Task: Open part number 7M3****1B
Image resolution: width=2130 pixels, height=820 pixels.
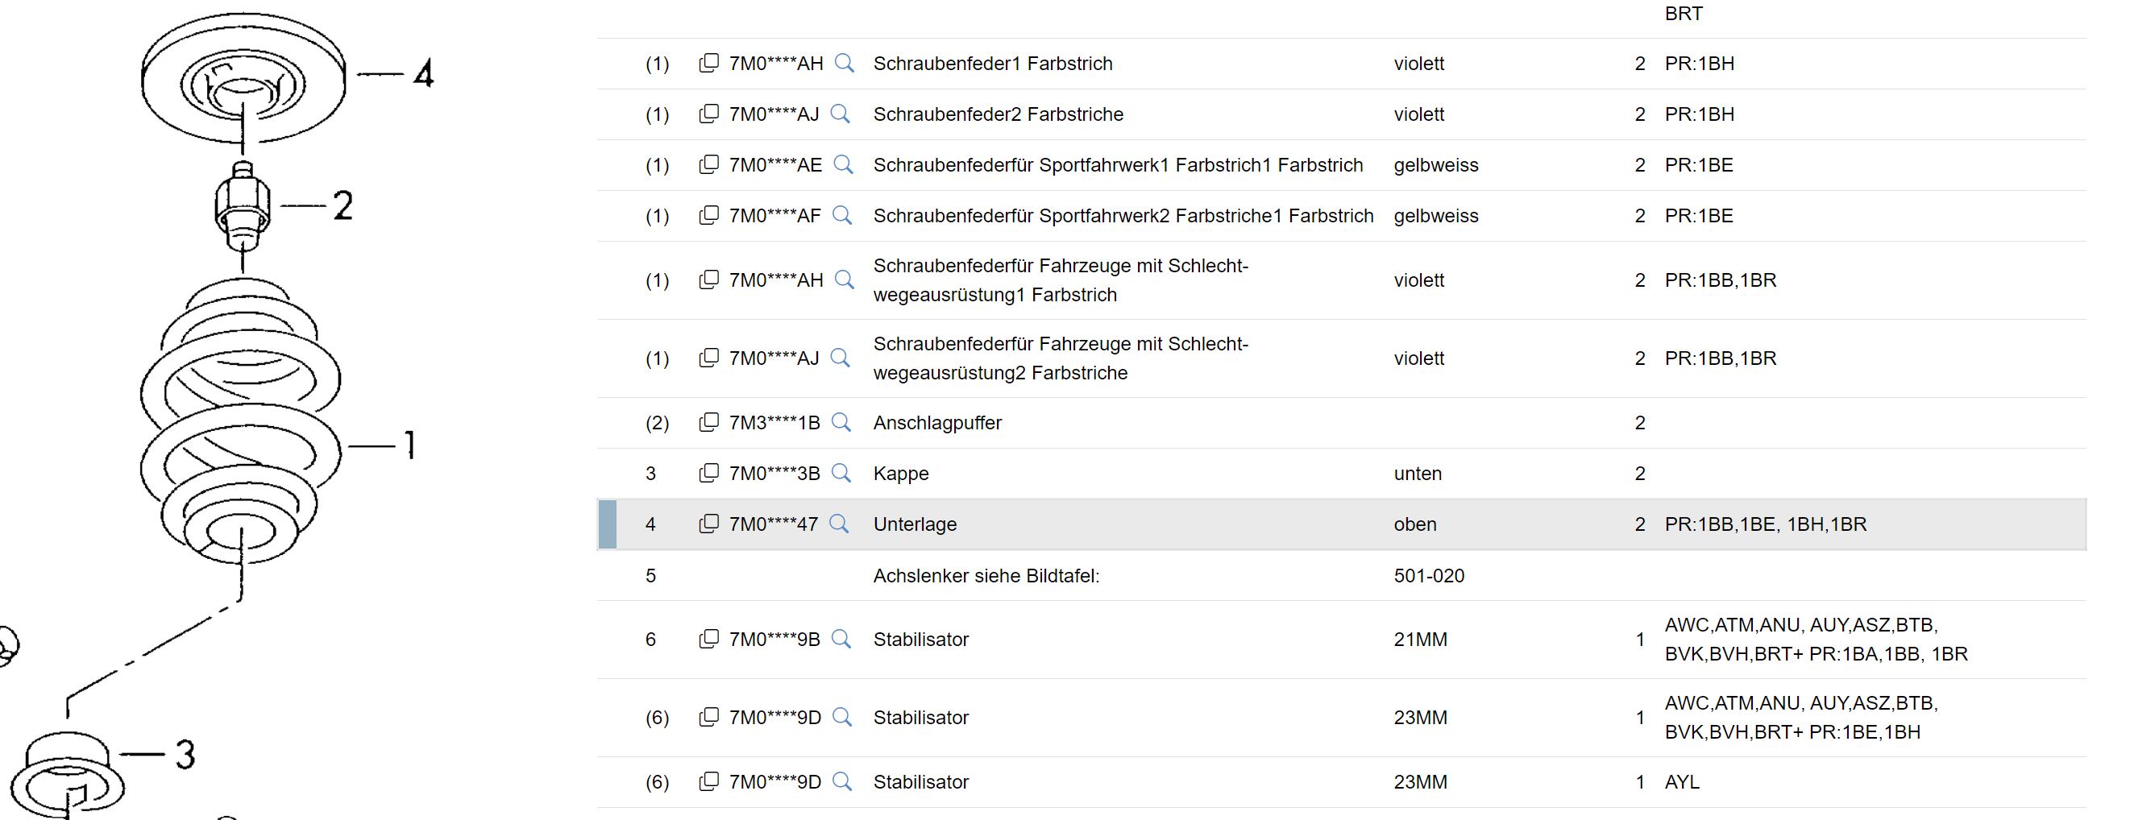Action: (x=774, y=423)
